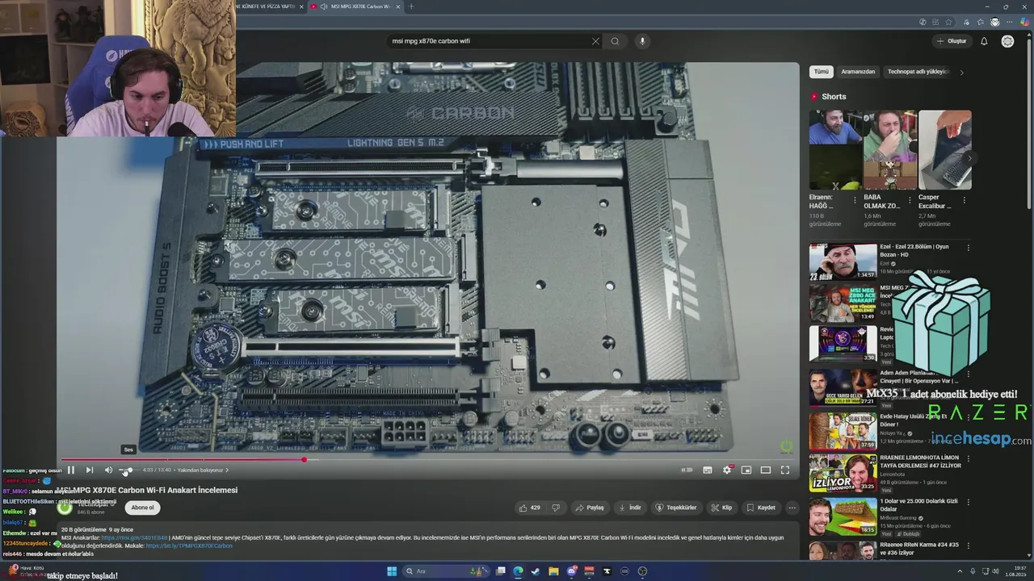Select the Technopat adlı yükleyici chip

pyautogui.click(x=918, y=72)
